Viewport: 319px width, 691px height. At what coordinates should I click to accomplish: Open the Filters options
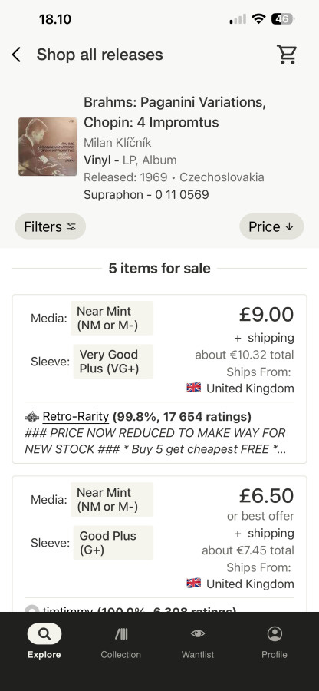[x=50, y=226]
